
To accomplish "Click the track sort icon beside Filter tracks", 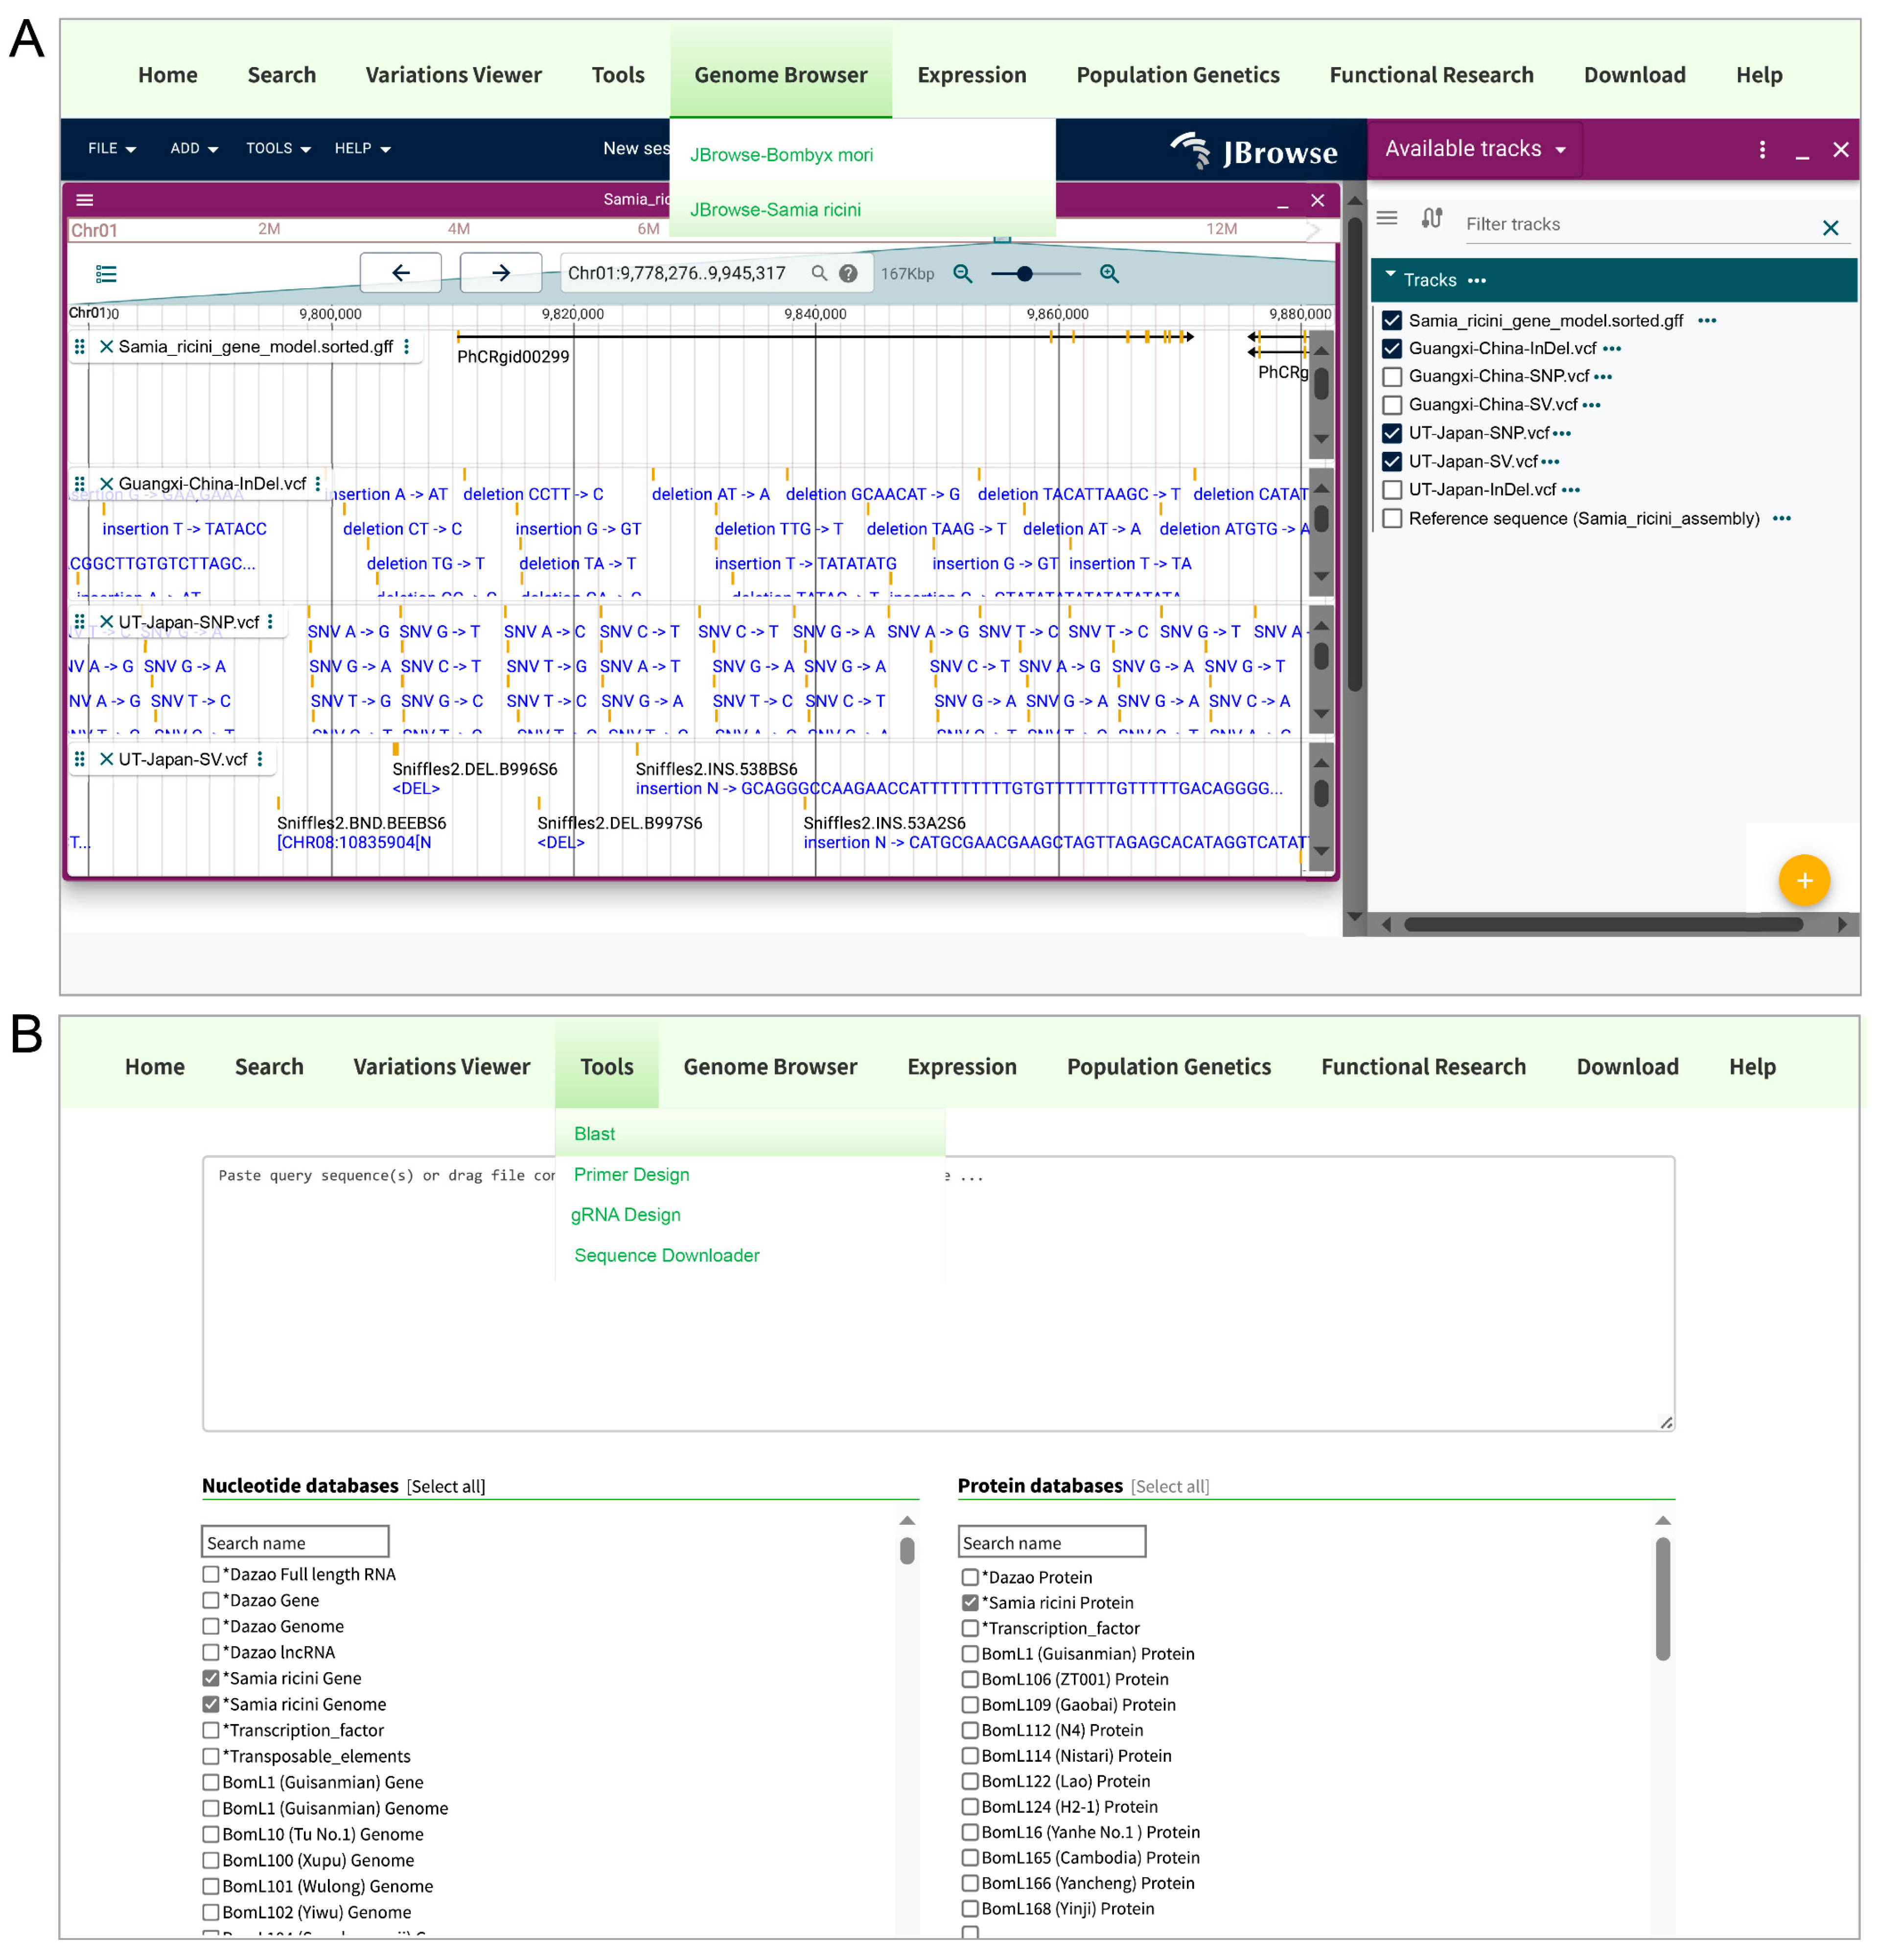I will click(1431, 218).
